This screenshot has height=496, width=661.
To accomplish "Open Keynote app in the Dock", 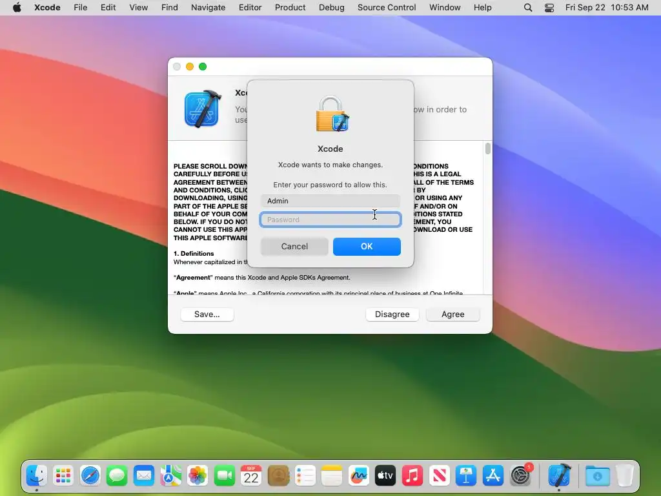I will (466, 476).
